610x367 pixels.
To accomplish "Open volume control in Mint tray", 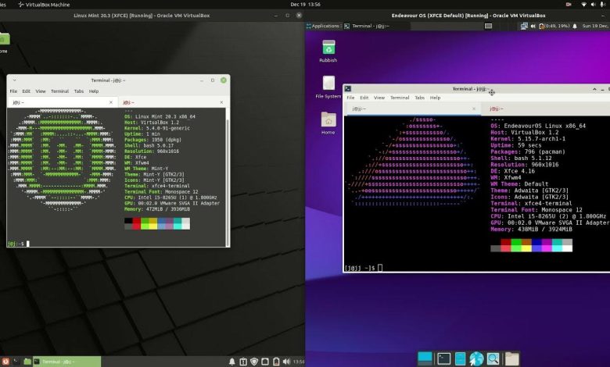I will tap(286, 362).
